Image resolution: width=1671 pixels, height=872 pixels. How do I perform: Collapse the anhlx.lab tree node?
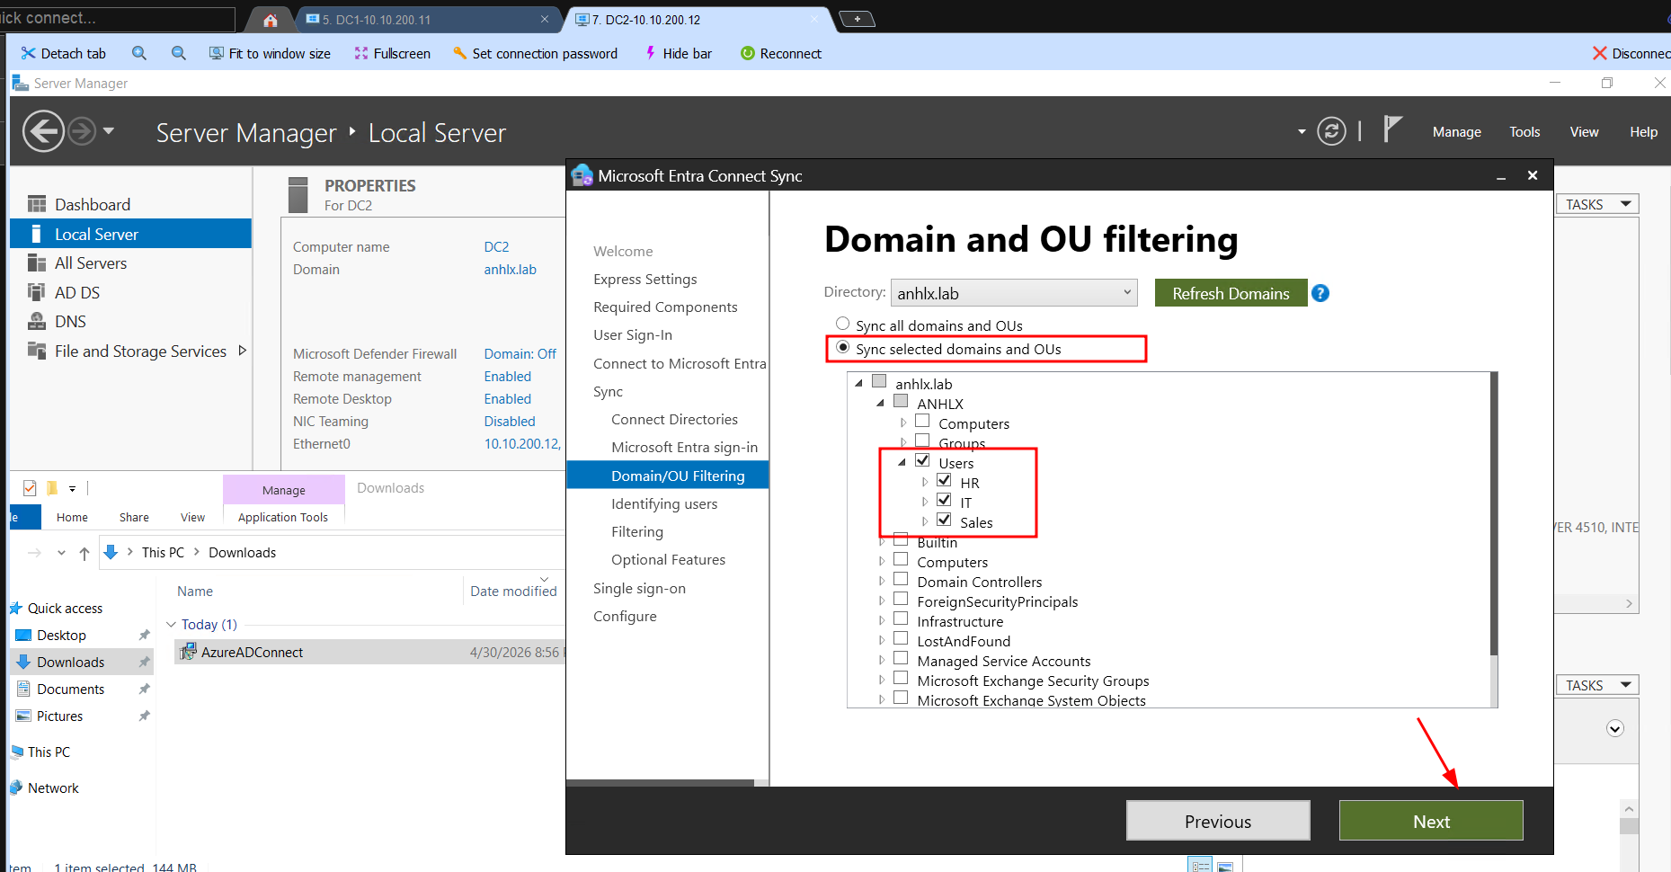click(x=858, y=383)
